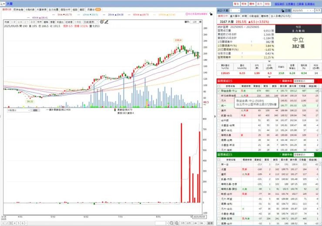Click the help question mark in green header

pyautogui.click(x=280, y=155)
